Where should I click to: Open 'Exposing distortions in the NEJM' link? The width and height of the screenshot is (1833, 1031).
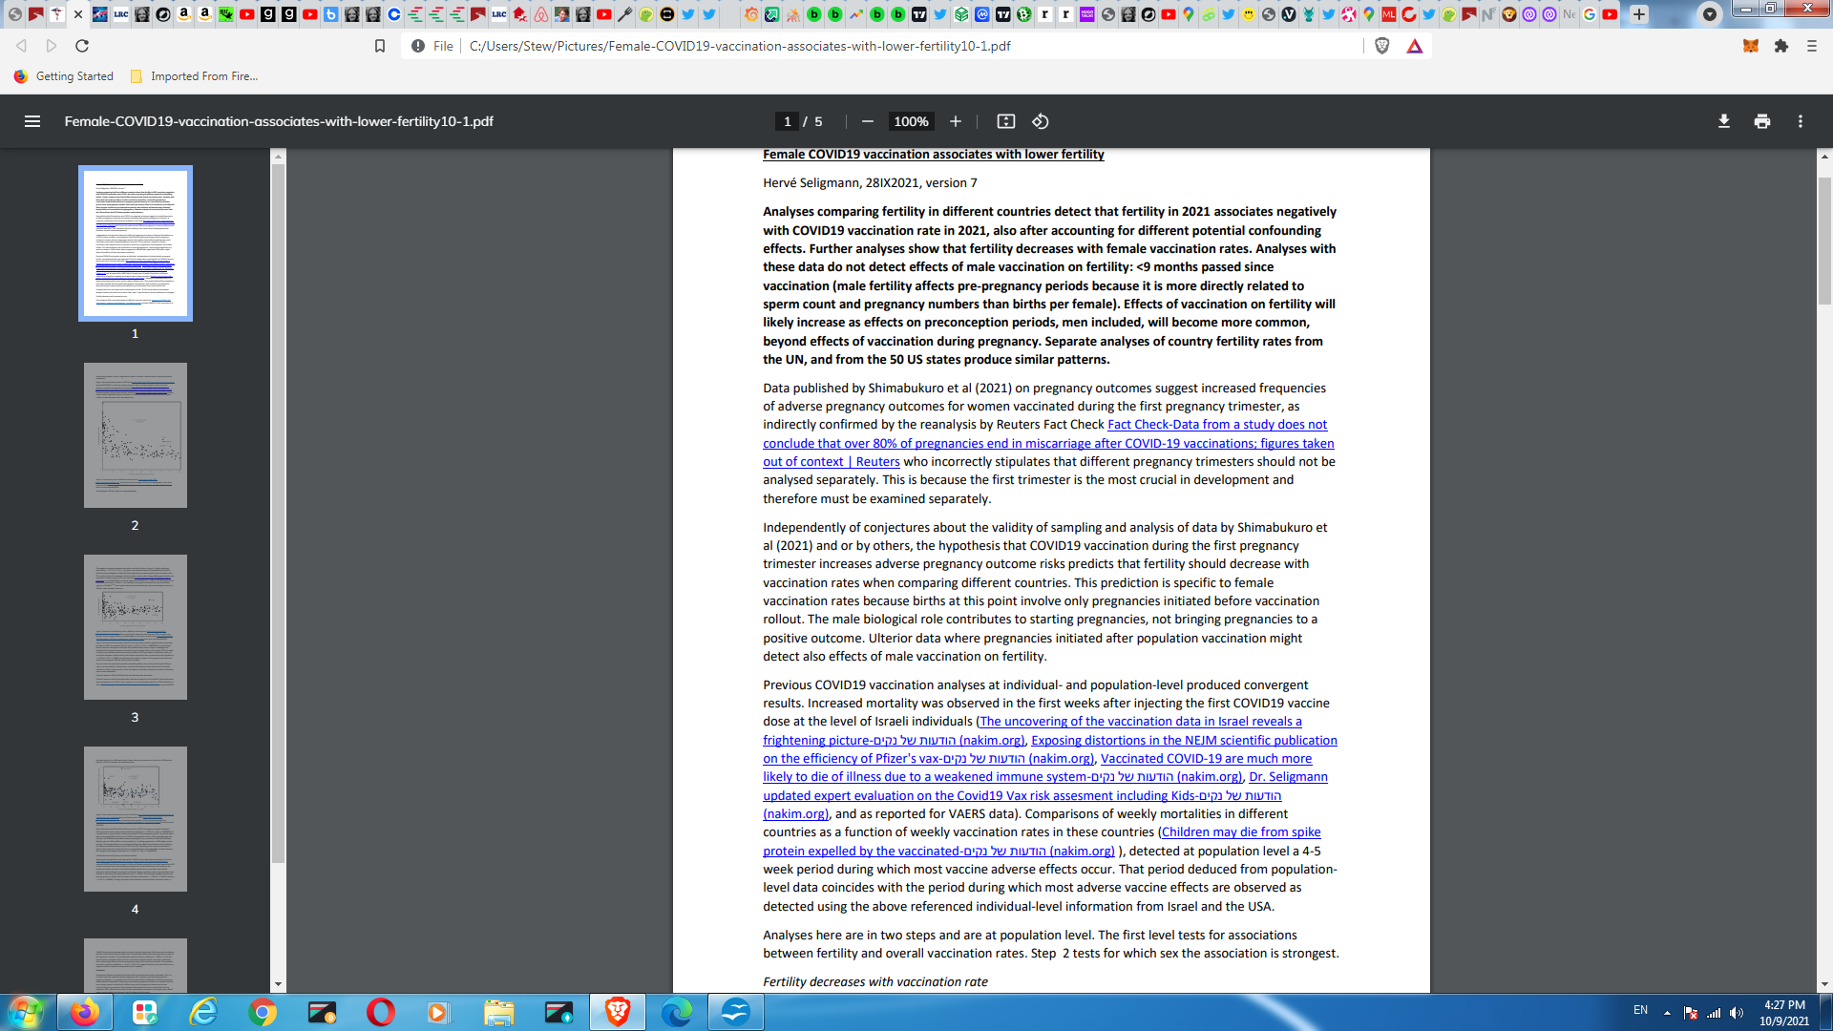tap(1050, 749)
